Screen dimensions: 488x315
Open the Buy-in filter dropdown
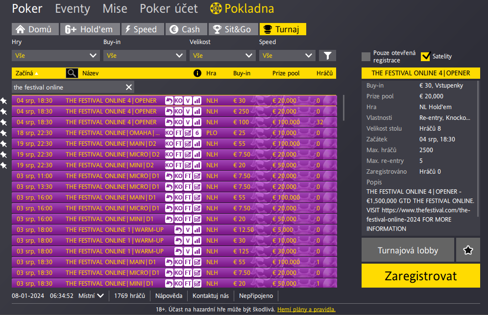(x=144, y=56)
